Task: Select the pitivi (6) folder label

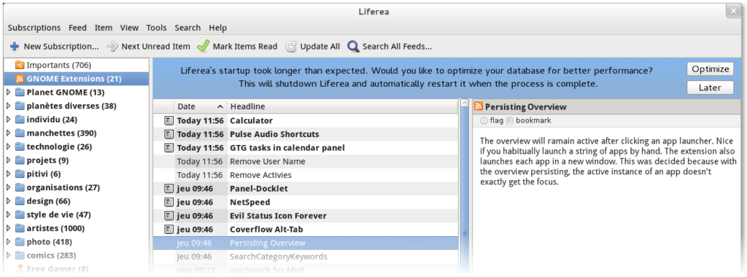Action: tap(43, 173)
